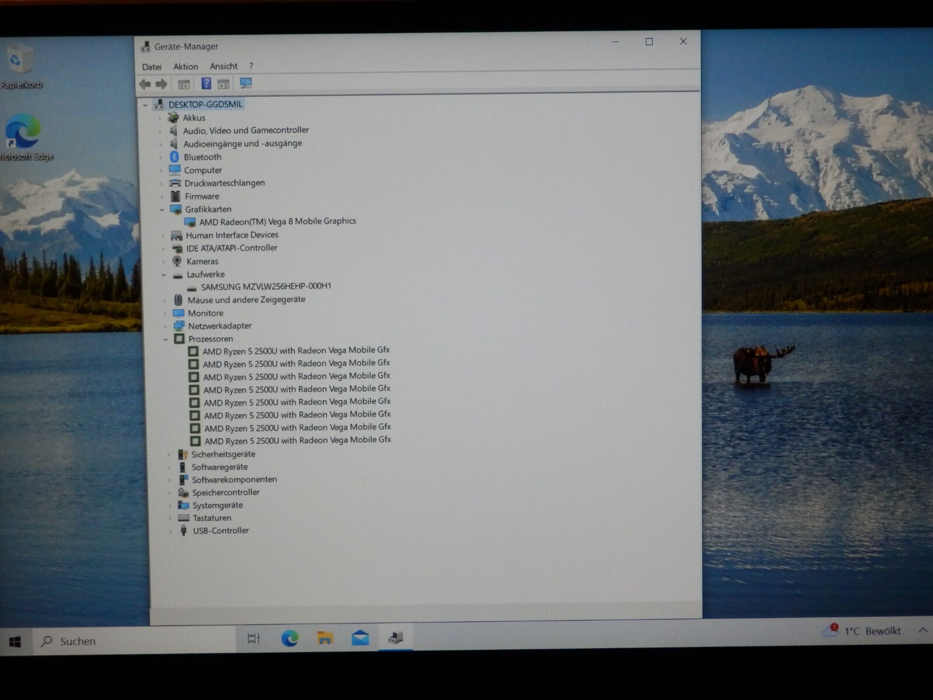Select Softwarekomponenten
This screenshot has height=700, width=933.
(x=234, y=480)
